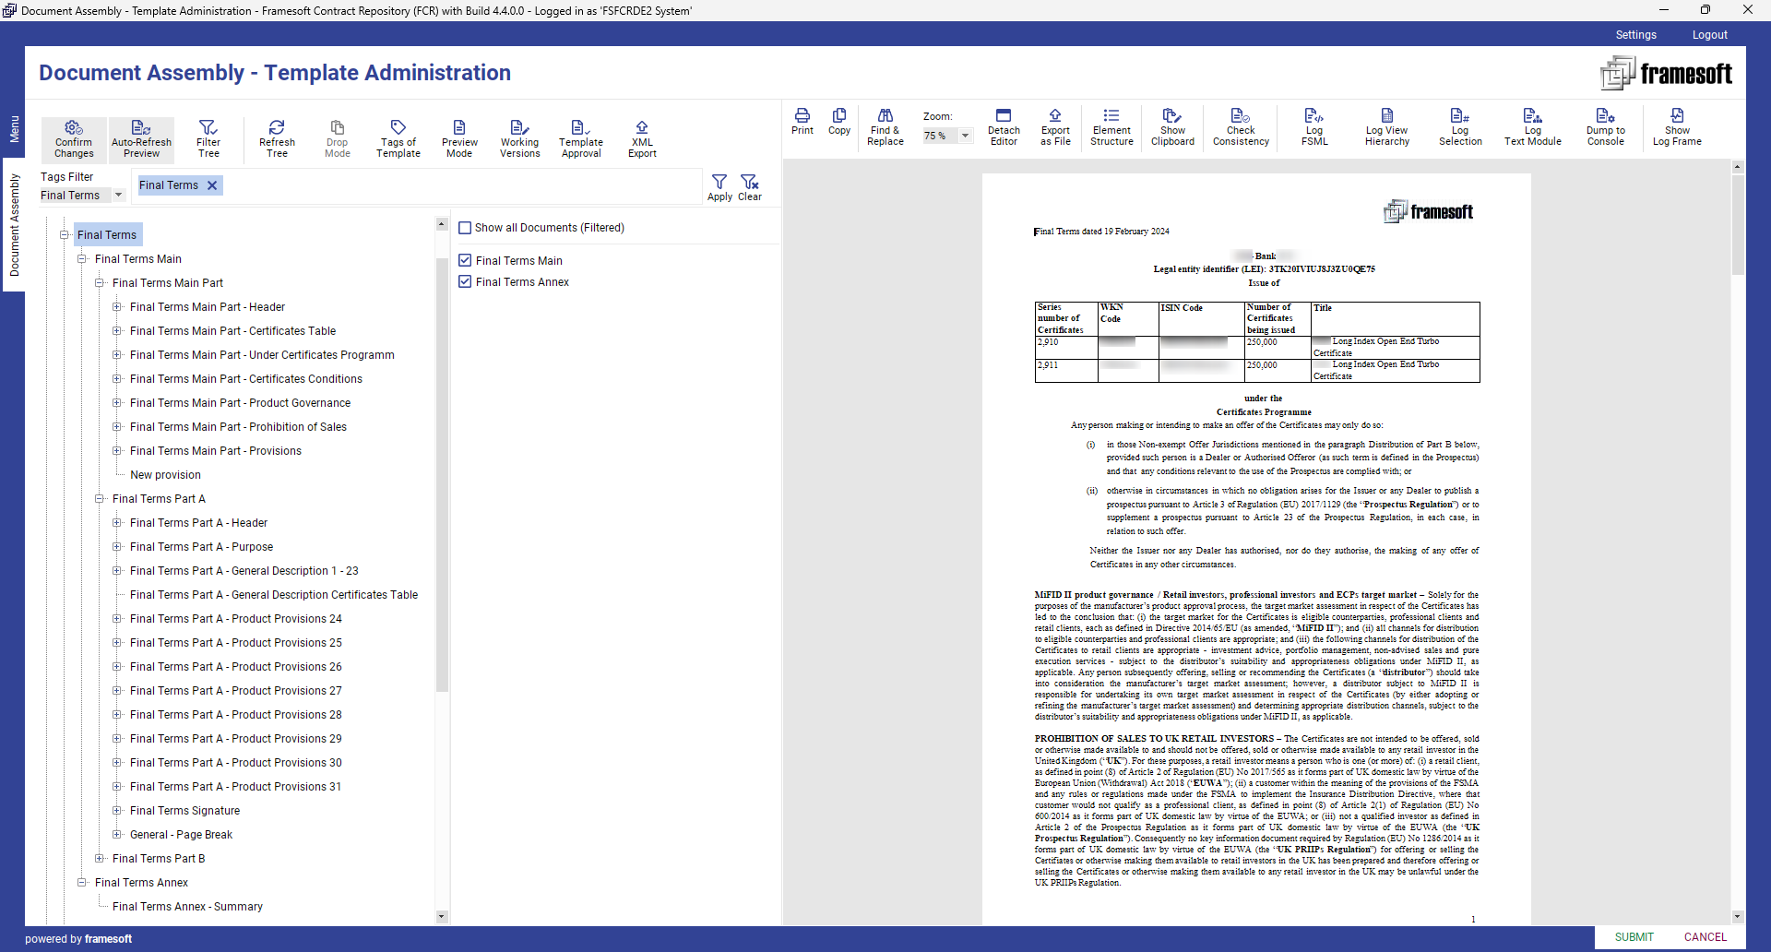Export the preview as File
The image size is (1771, 952).
tap(1055, 127)
